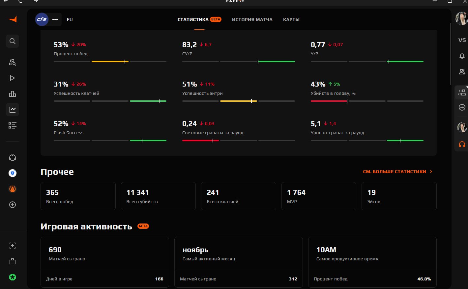This screenshot has height=289, width=468.
Task: Click the orange headphones icon
Action: coord(462,144)
